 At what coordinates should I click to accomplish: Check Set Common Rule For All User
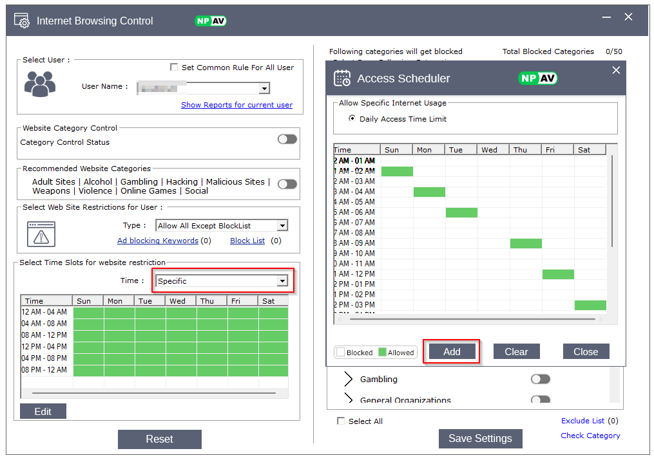click(174, 67)
